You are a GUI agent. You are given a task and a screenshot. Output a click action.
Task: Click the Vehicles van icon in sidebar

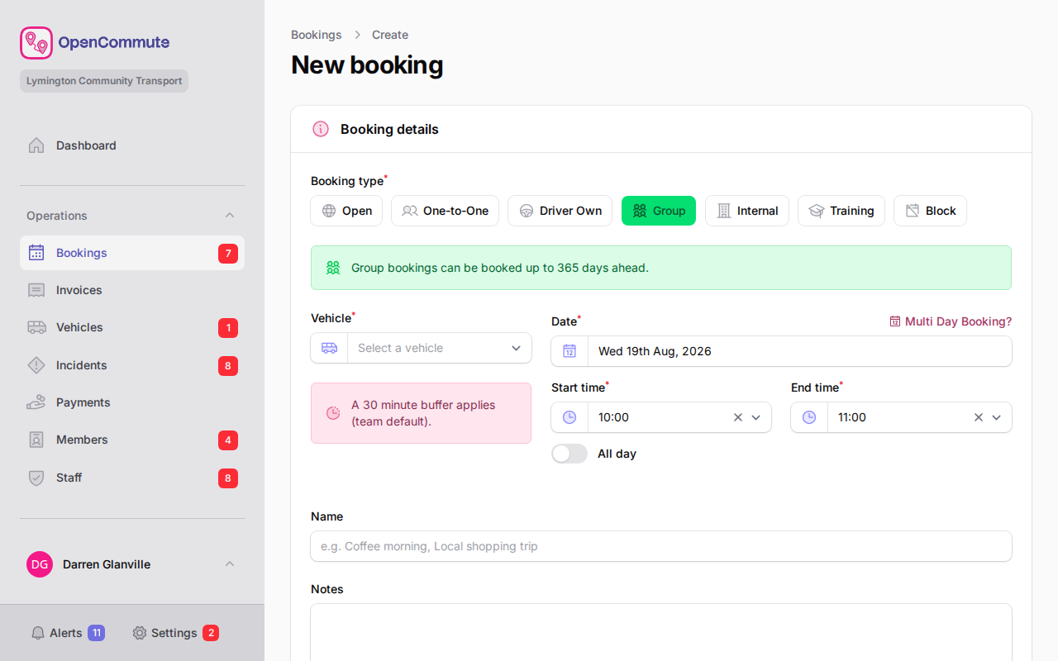[x=36, y=327]
